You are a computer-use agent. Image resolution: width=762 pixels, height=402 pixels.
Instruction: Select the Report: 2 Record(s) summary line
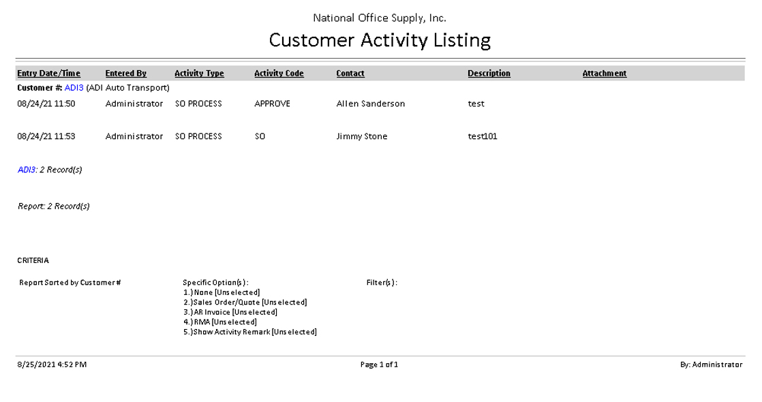pos(54,206)
